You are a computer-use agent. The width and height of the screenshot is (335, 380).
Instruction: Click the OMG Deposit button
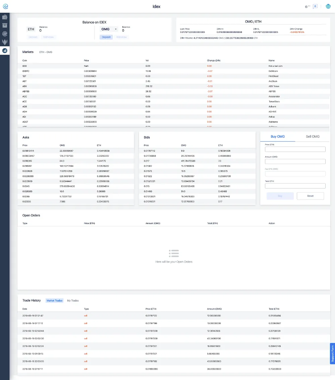pos(106,37)
